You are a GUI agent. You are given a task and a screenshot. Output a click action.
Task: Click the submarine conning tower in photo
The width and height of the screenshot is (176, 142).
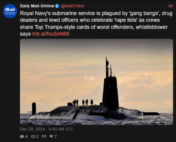[110, 86]
